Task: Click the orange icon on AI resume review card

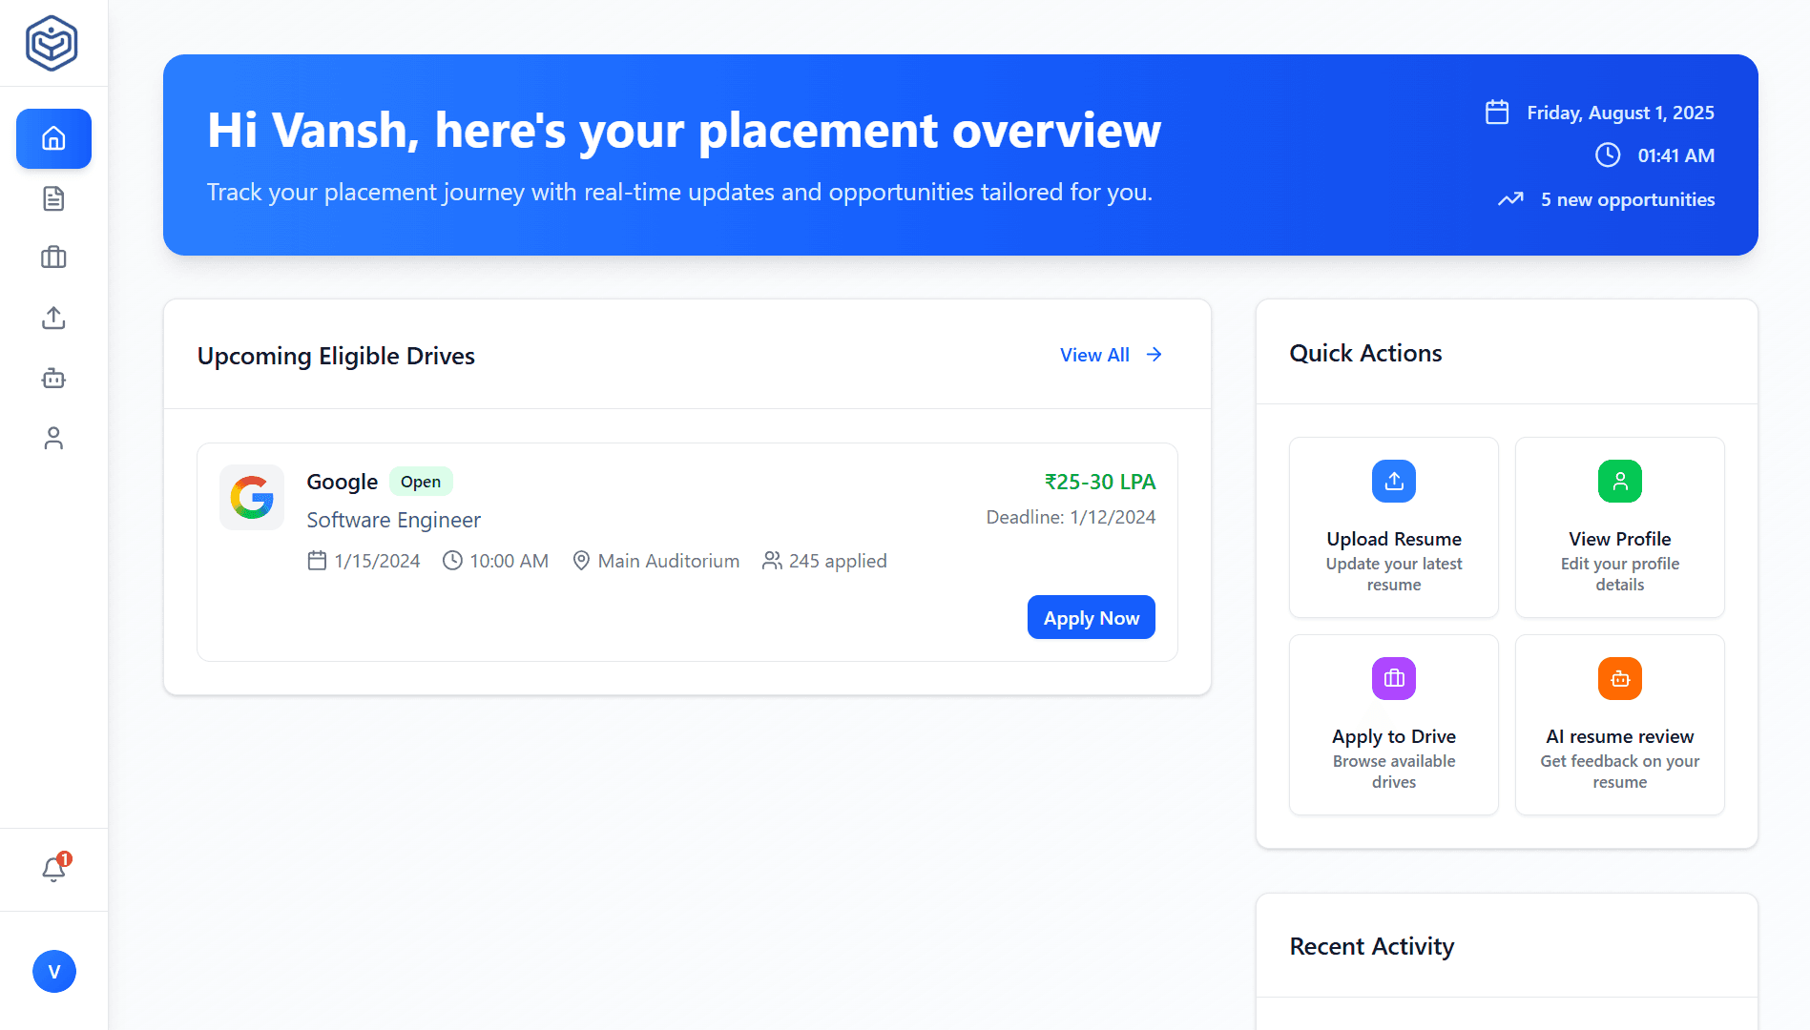Action: click(1619, 679)
